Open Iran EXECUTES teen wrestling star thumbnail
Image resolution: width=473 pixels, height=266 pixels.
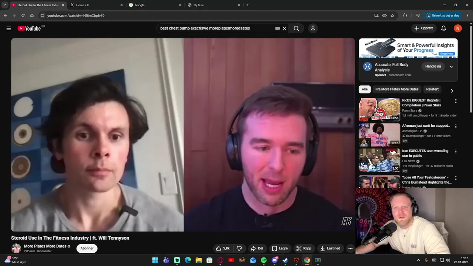[x=380, y=160]
